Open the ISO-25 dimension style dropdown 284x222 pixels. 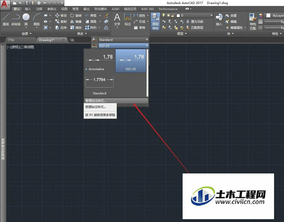point(124,46)
